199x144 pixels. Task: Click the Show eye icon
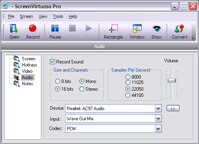pos(156,28)
